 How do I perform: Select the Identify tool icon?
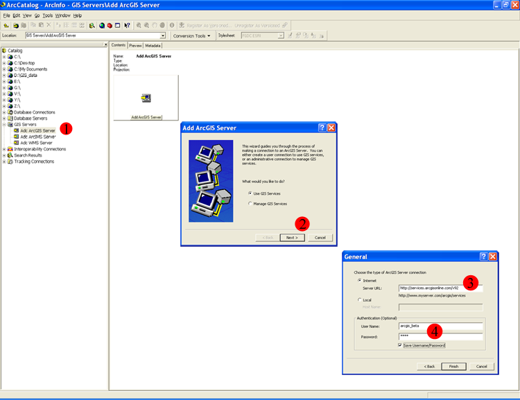[172, 25]
